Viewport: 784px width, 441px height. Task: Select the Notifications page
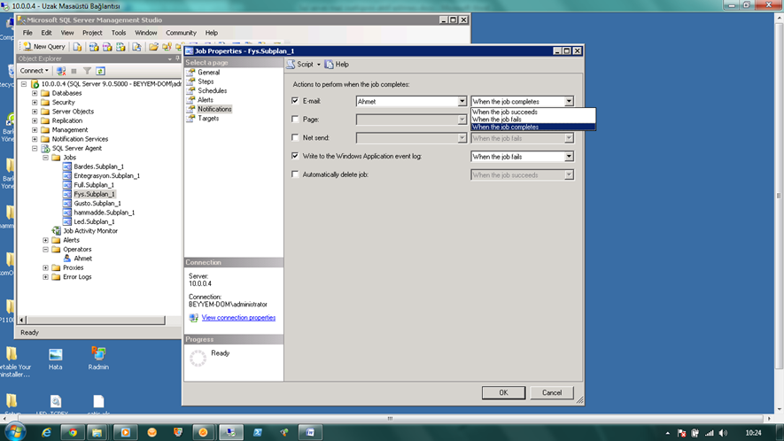click(214, 109)
